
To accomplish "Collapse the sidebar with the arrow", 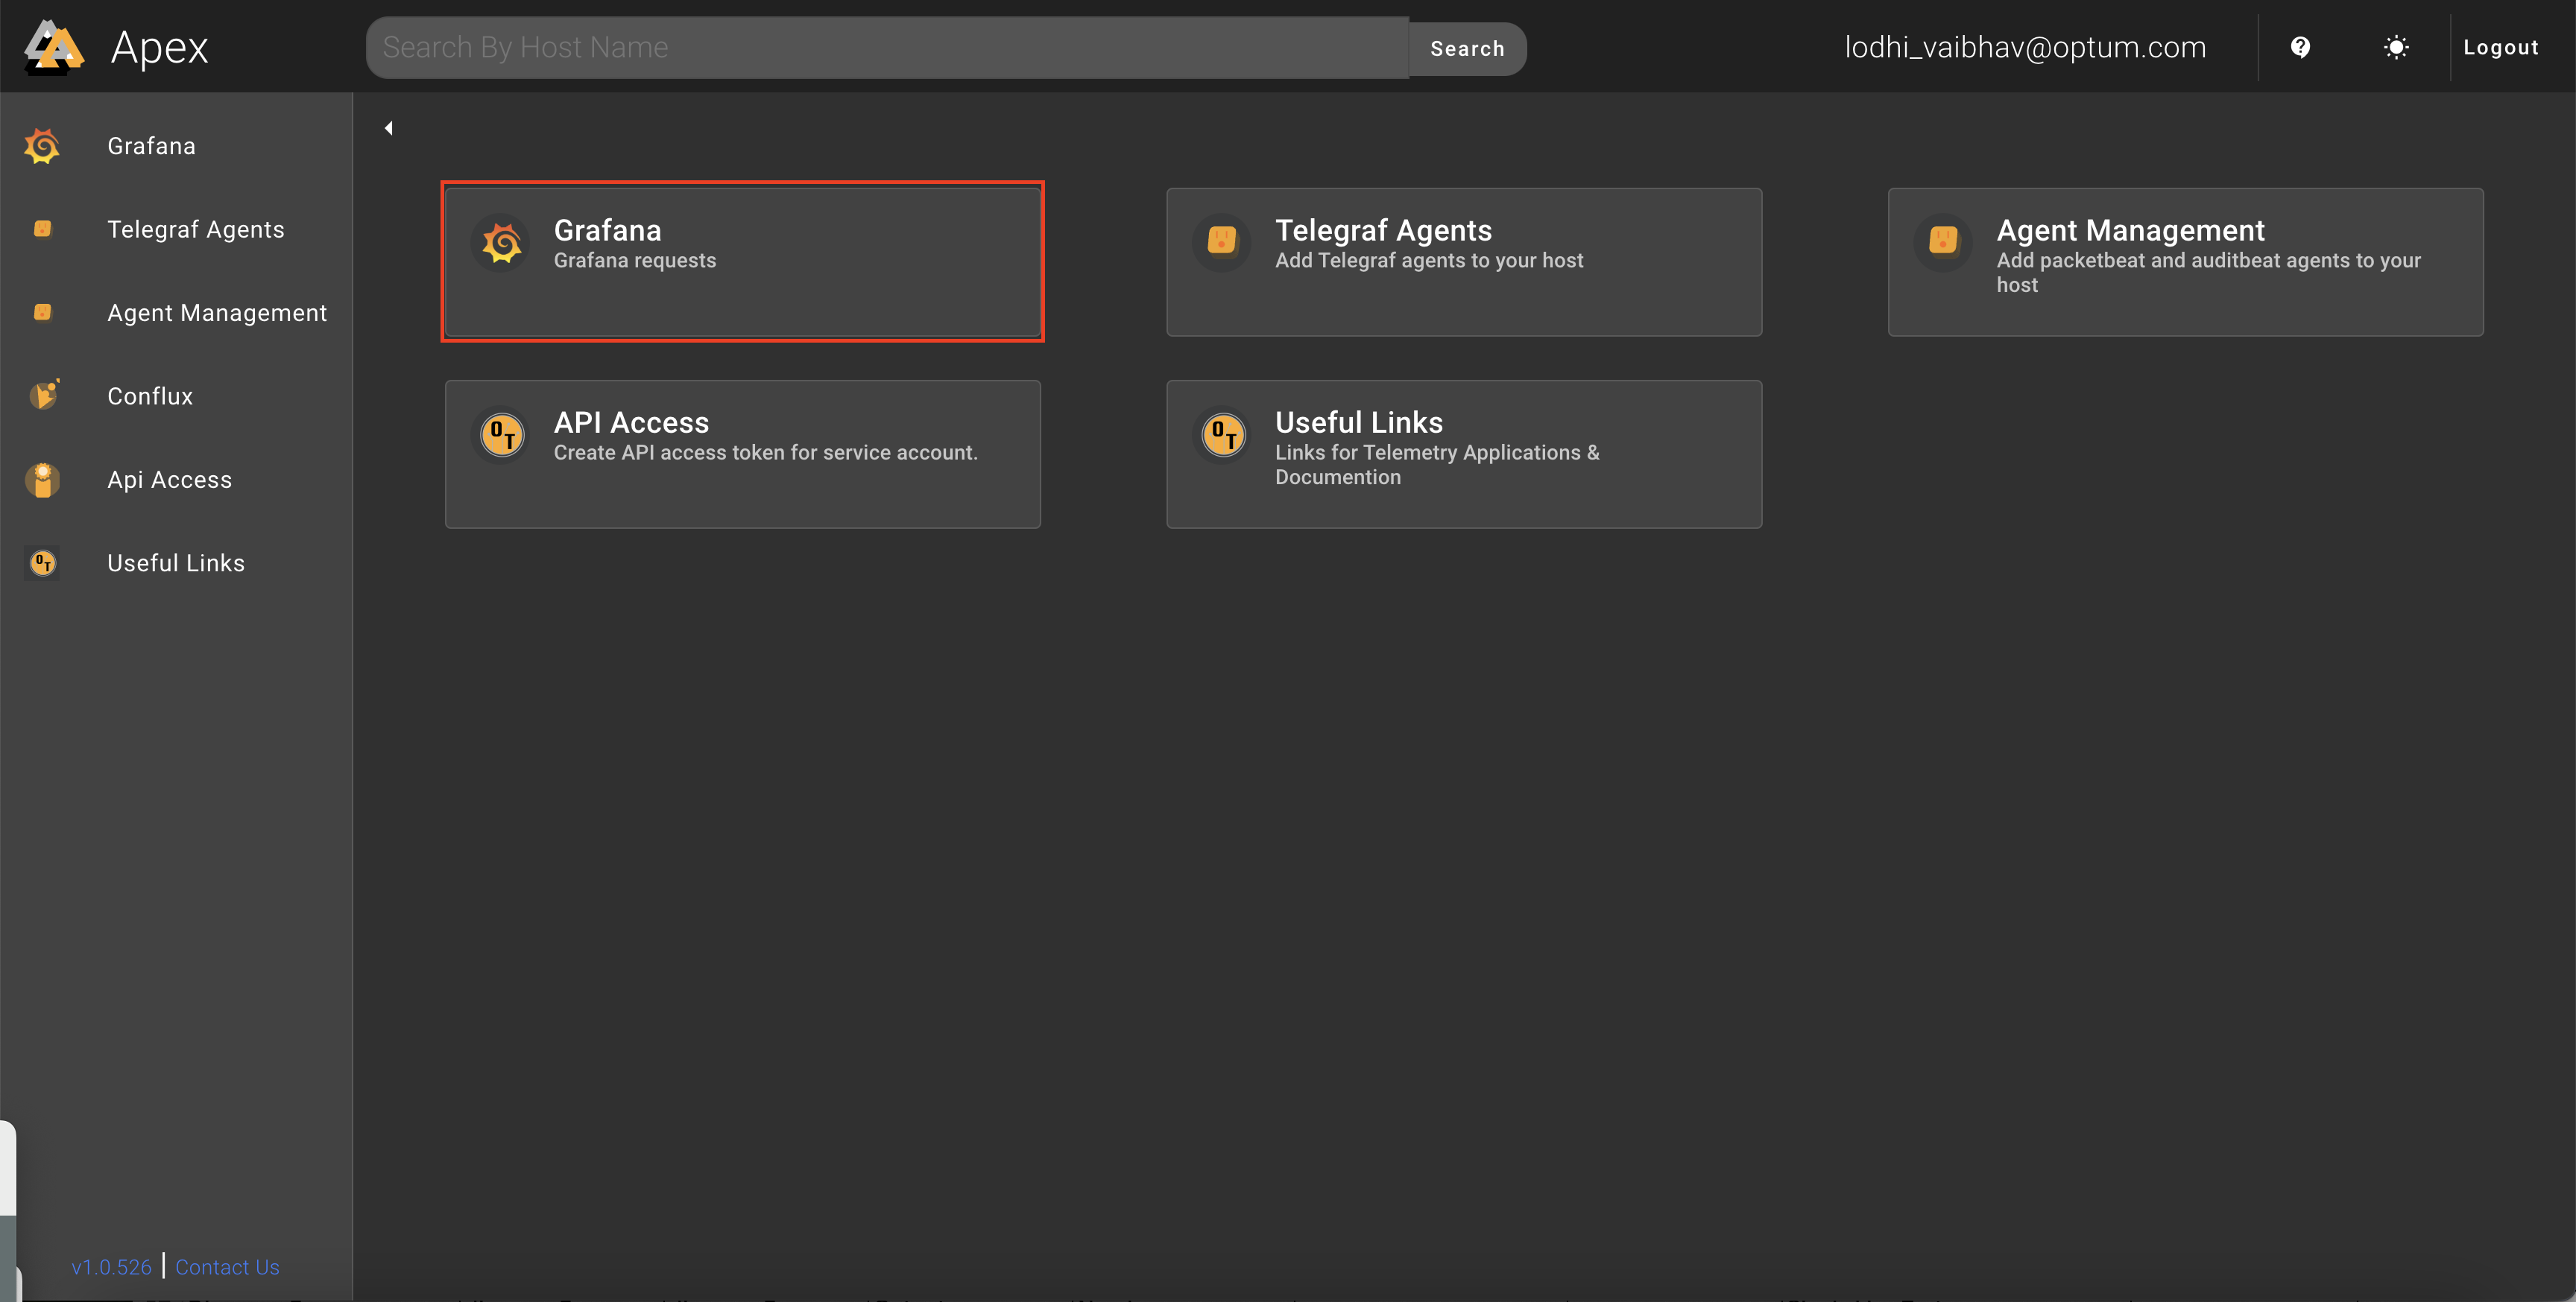I will (x=389, y=128).
